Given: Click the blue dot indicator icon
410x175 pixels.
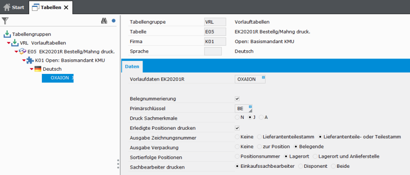Looking at the screenshot, I should 113,21.
